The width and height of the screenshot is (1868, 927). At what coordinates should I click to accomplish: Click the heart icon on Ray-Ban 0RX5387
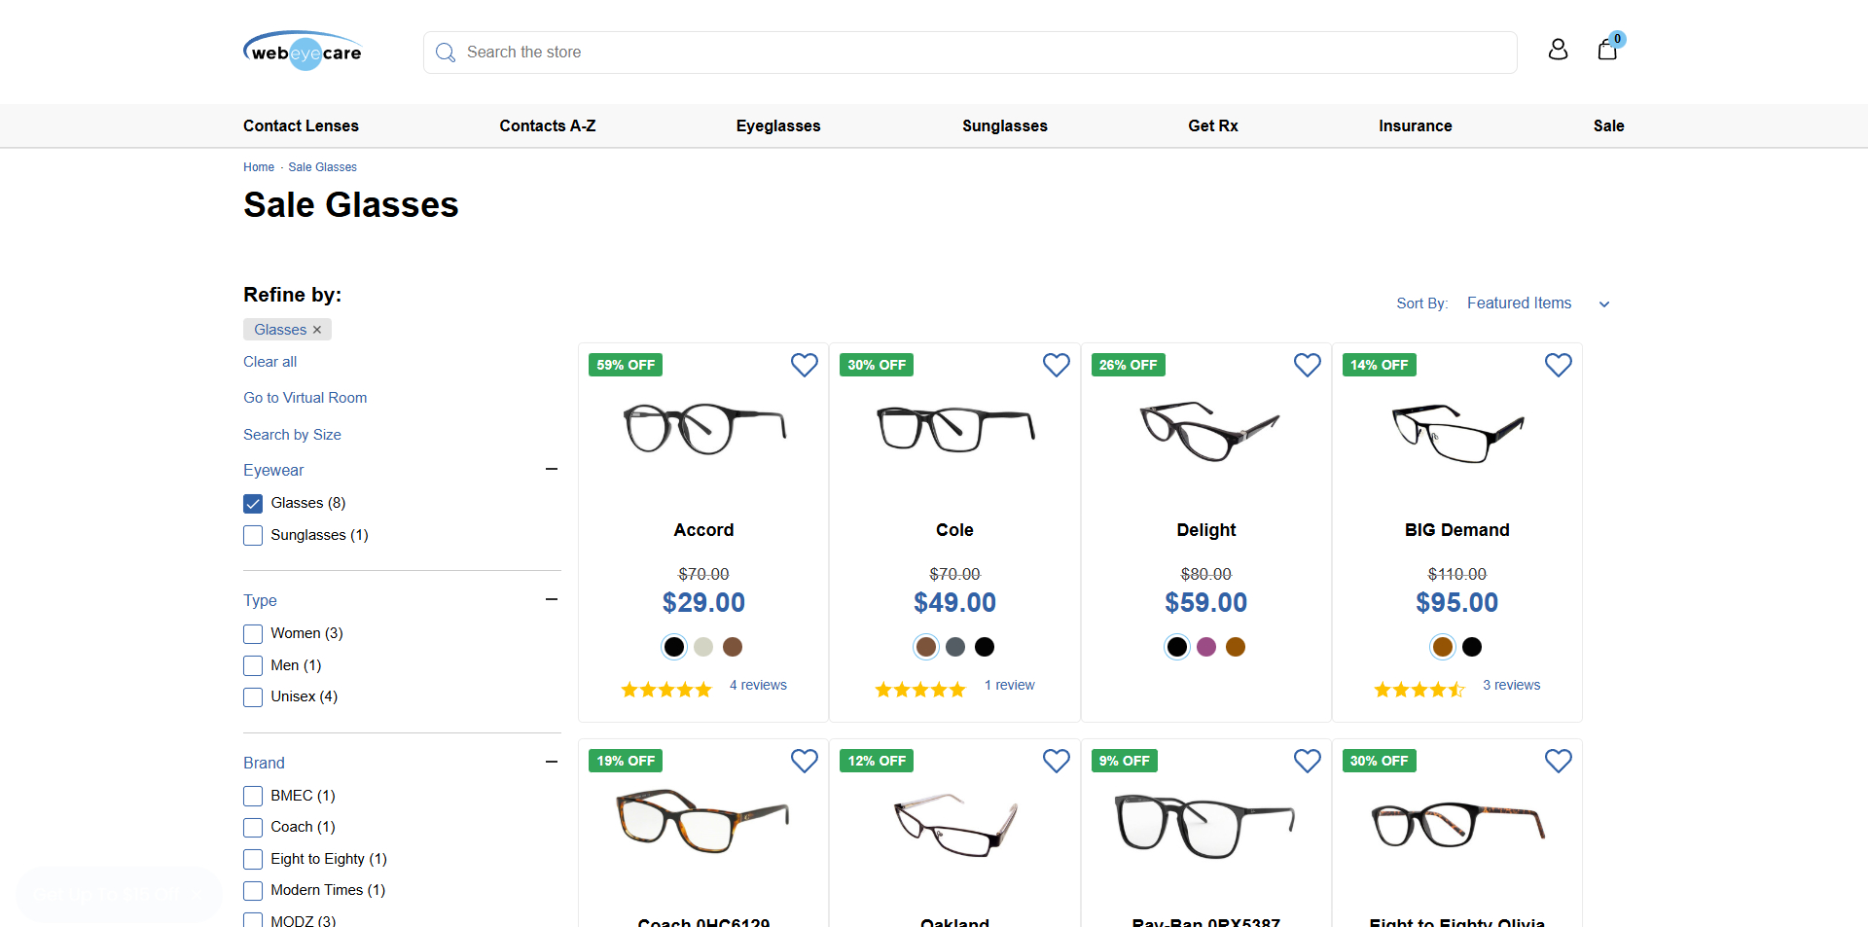[x=1308, y=761]
